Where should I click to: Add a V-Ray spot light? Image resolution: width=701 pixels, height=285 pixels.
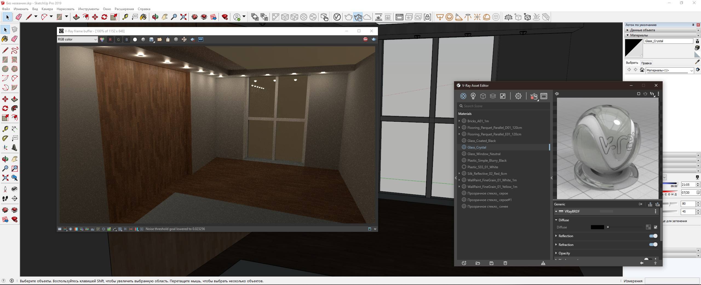pos(459,17)
